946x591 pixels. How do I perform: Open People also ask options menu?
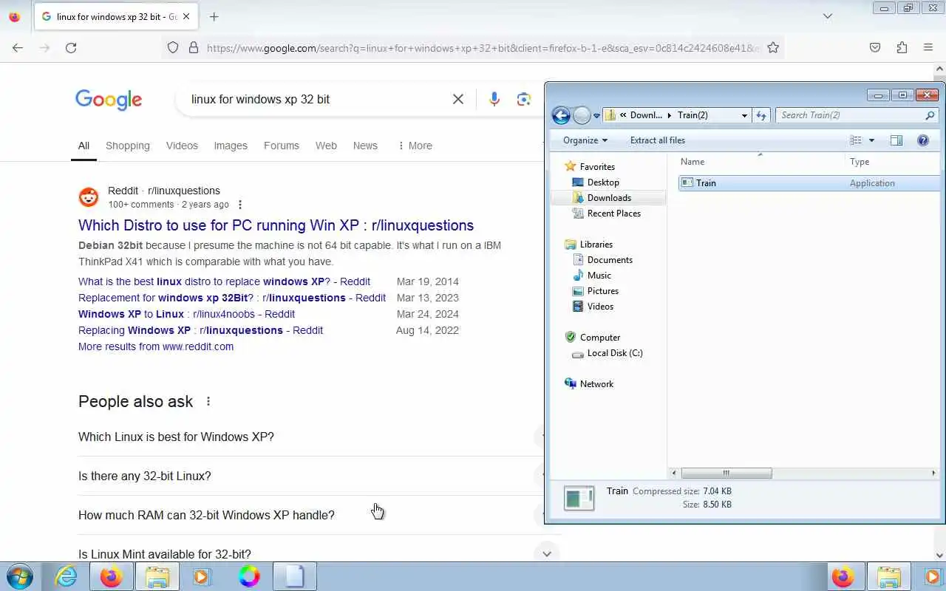(x=208, y=401)
